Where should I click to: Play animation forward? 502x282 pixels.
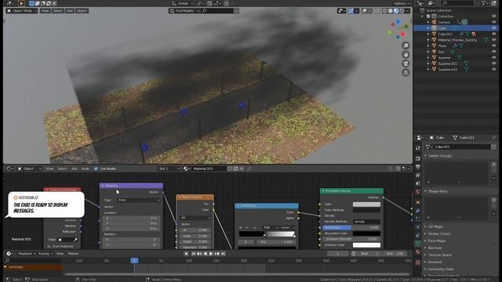pyautogui.click(x=211, y=254)
